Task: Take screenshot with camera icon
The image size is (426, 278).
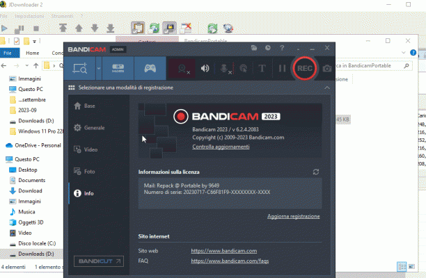Action: point(327,69)
